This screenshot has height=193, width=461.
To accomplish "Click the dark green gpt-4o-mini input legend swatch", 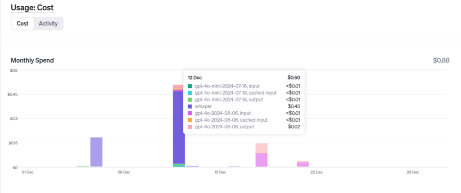I will tap(190, 86).
